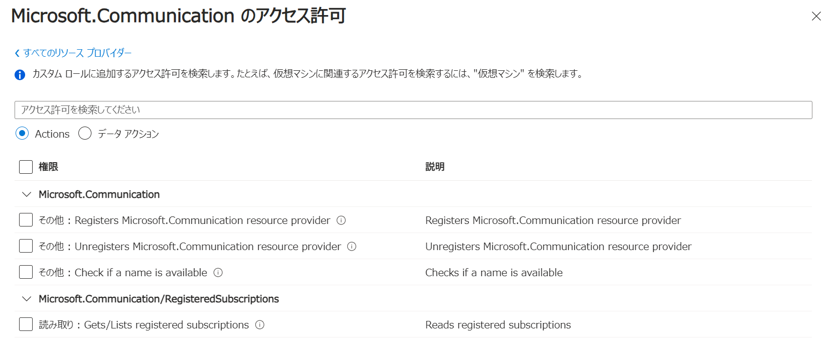Click the blue information icon beside カスタム ロール
This screenshot has height=341, width=831.
coord(20,75)
